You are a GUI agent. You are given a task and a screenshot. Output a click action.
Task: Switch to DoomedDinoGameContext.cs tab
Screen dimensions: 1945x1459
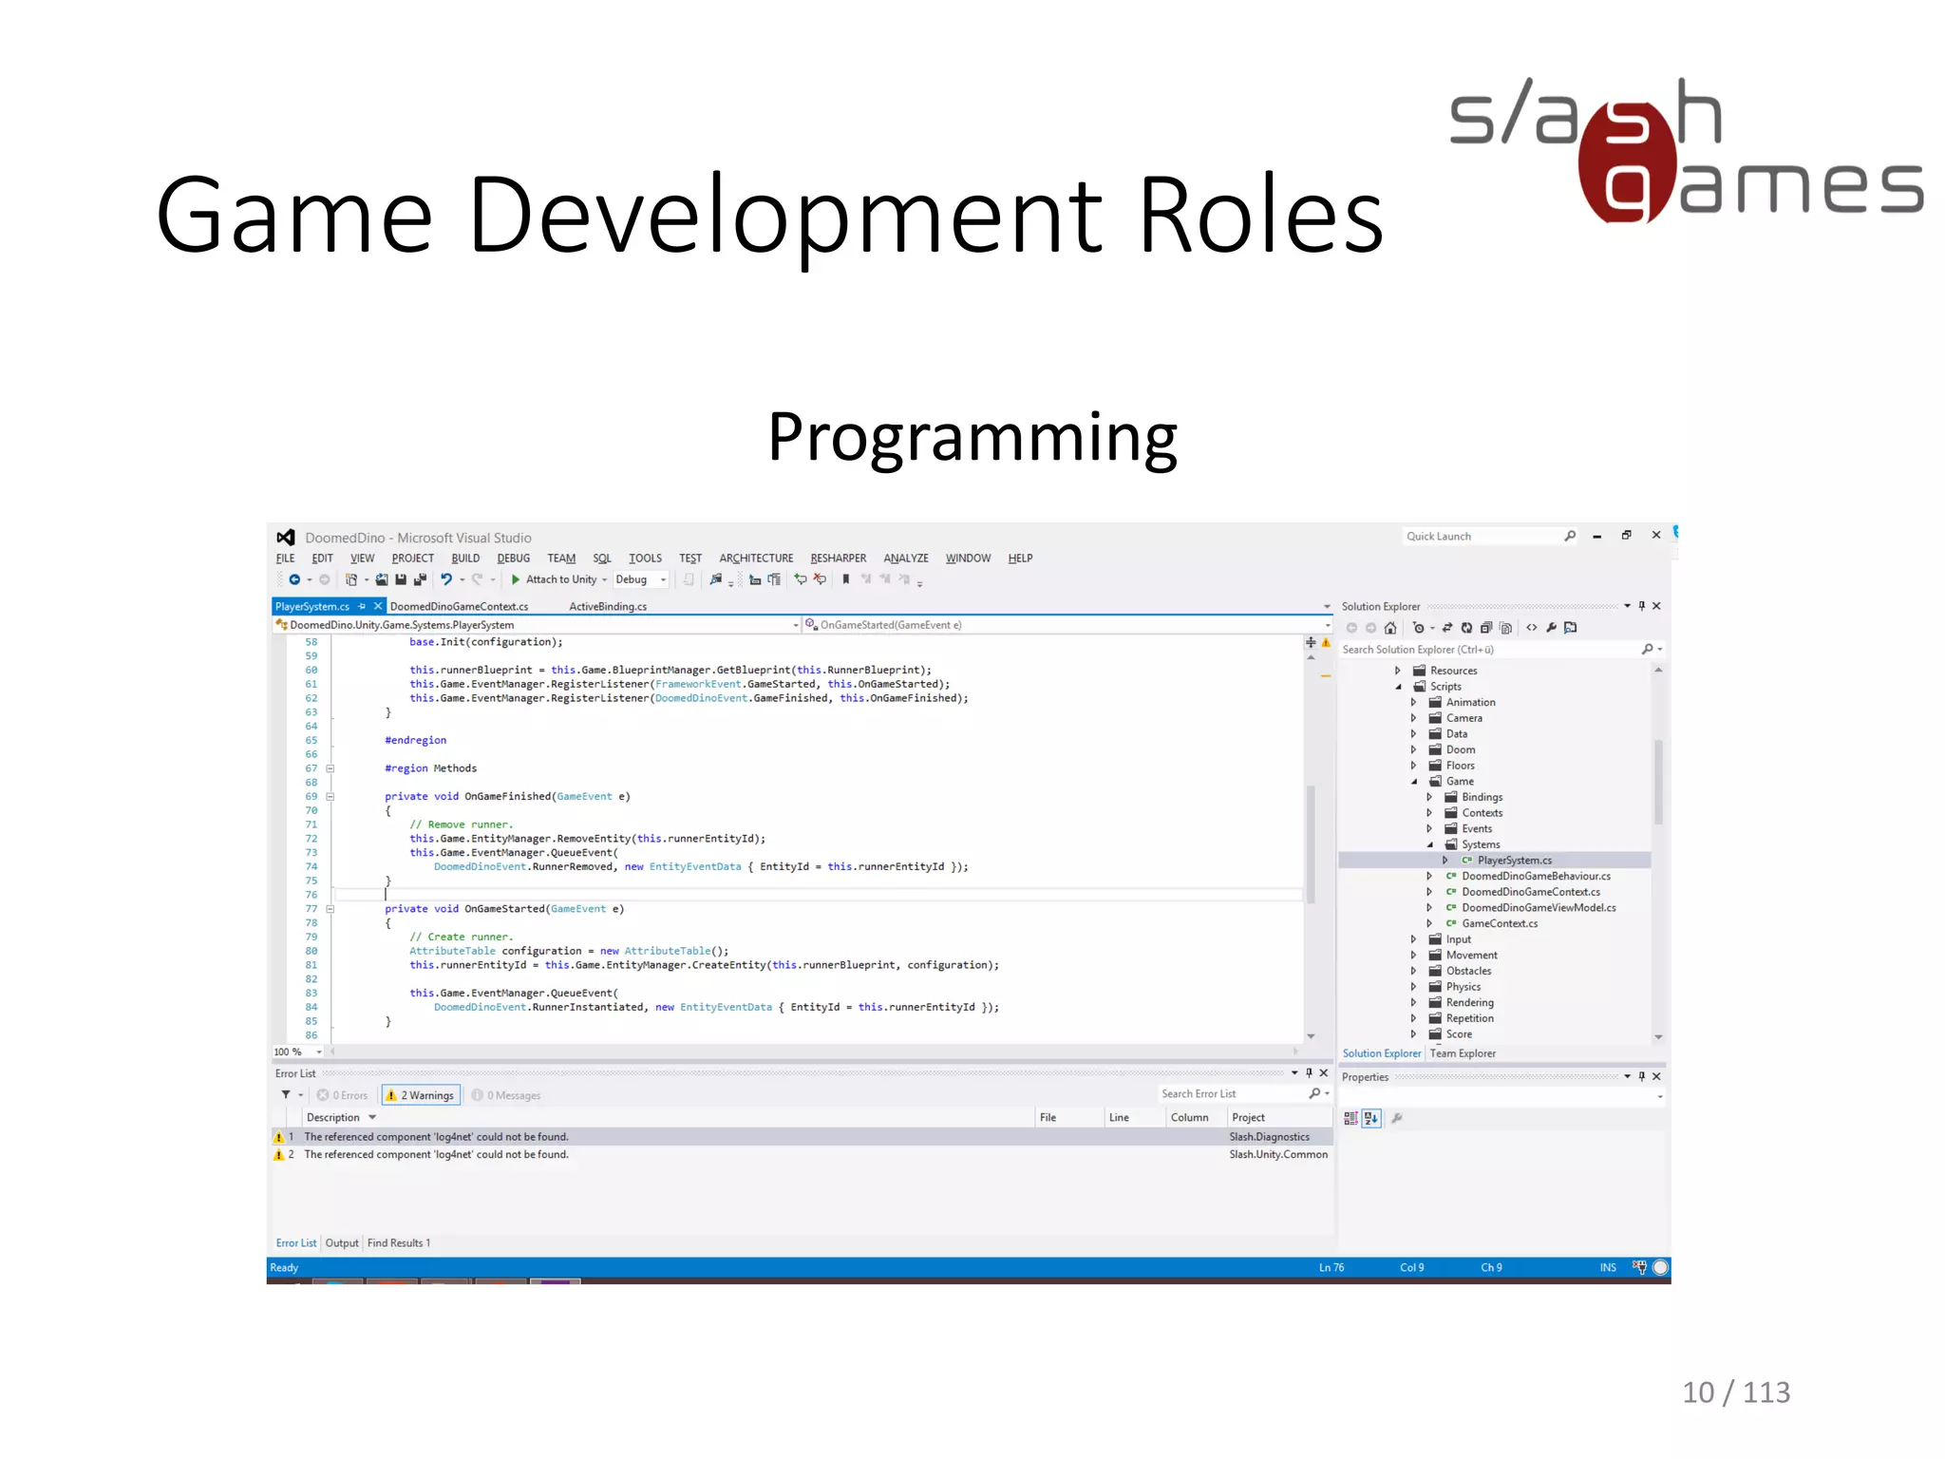click(460, 606)
